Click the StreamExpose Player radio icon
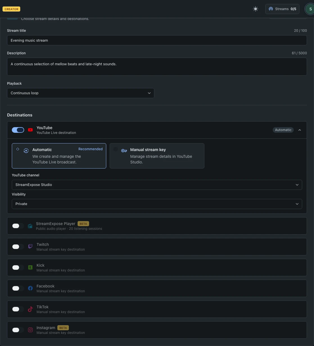This screenshot has width=314, height=346. point(30,226)
